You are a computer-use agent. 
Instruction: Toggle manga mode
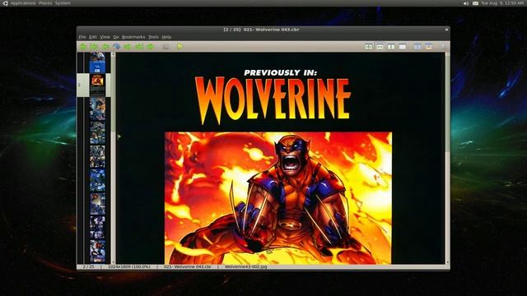pyautogui.click(x=429, y=47)
